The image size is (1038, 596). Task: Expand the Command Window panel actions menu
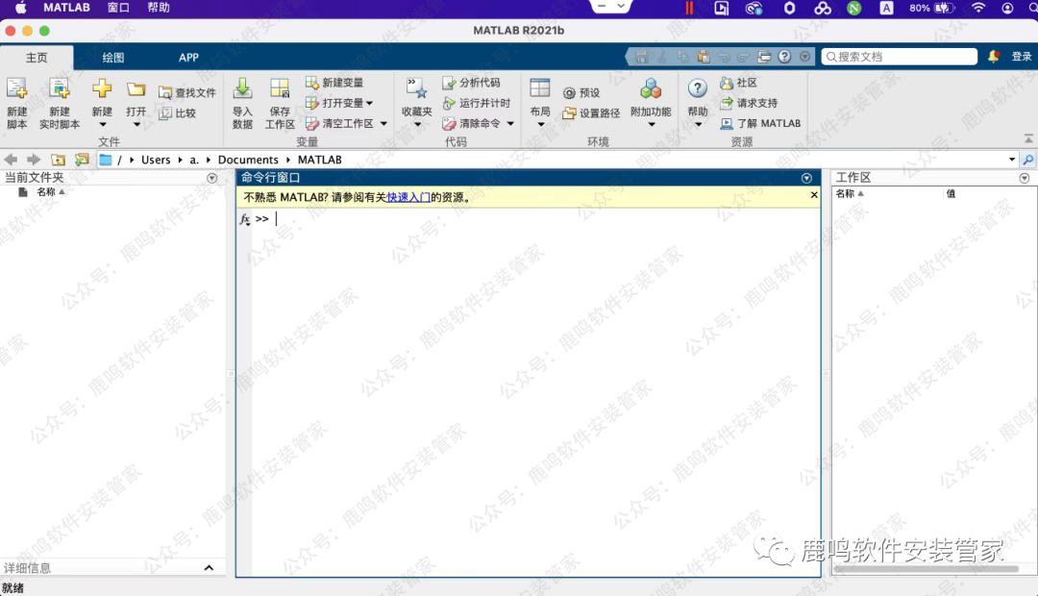[x=807, y=178]
